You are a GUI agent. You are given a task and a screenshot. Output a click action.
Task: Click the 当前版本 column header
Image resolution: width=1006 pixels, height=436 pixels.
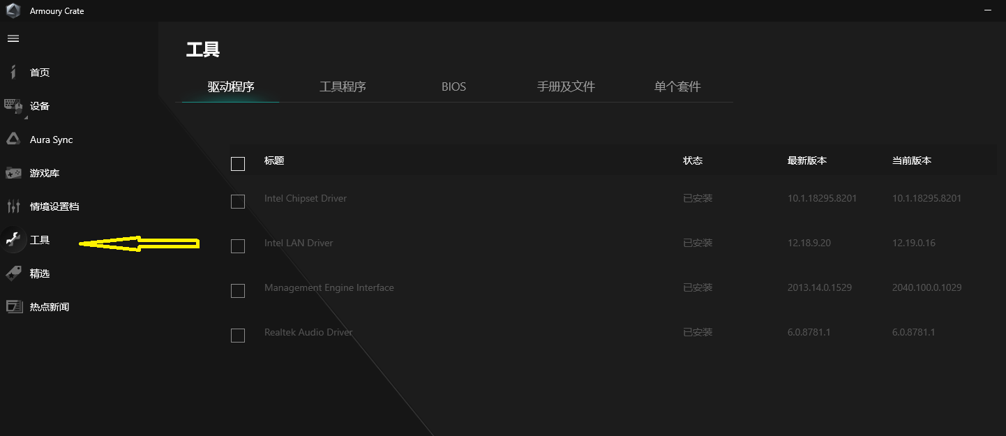pyautogui.click(x=912, y=160)
